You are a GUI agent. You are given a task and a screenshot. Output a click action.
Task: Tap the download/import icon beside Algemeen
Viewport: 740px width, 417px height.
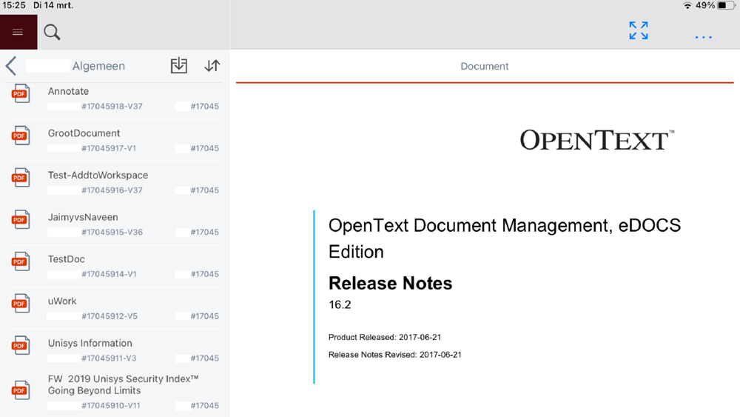[x=179, y=65]
